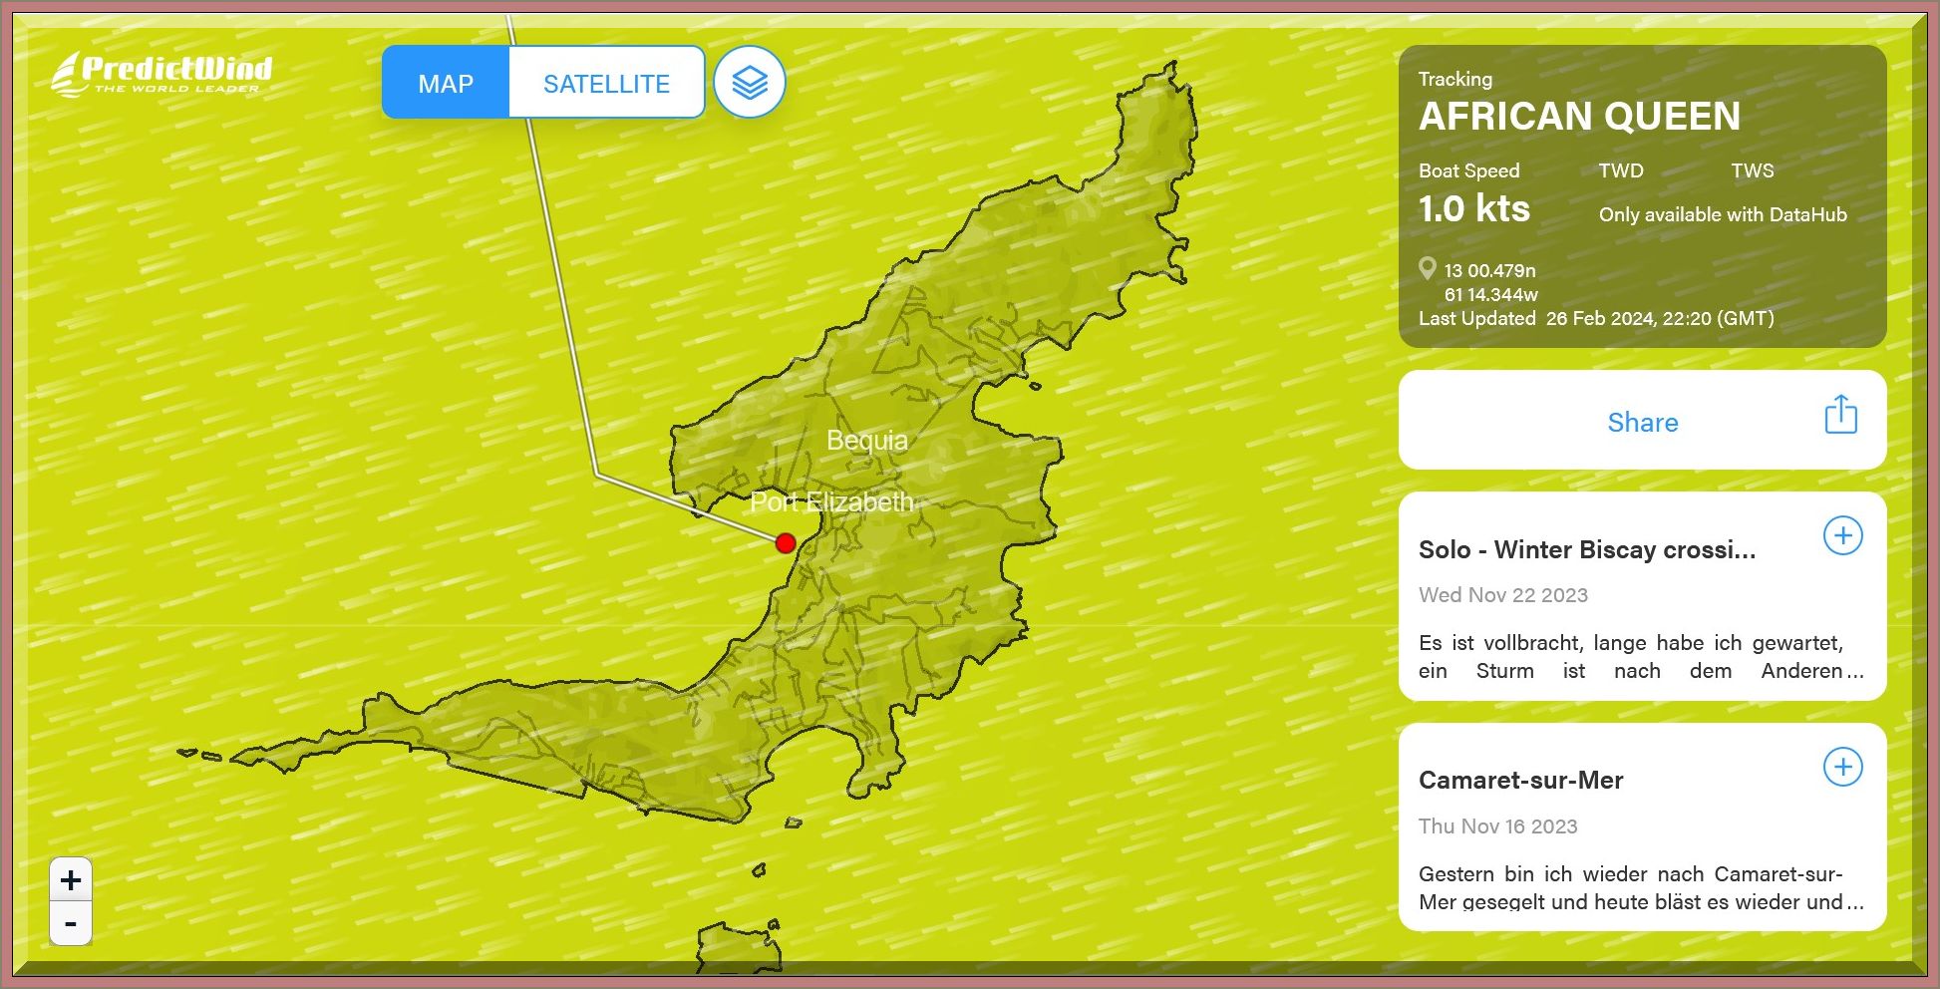Expand the Solo - Winter Biscay crossing post
The height and width of the screenshot is (989, 1940).
(1842, 536)
